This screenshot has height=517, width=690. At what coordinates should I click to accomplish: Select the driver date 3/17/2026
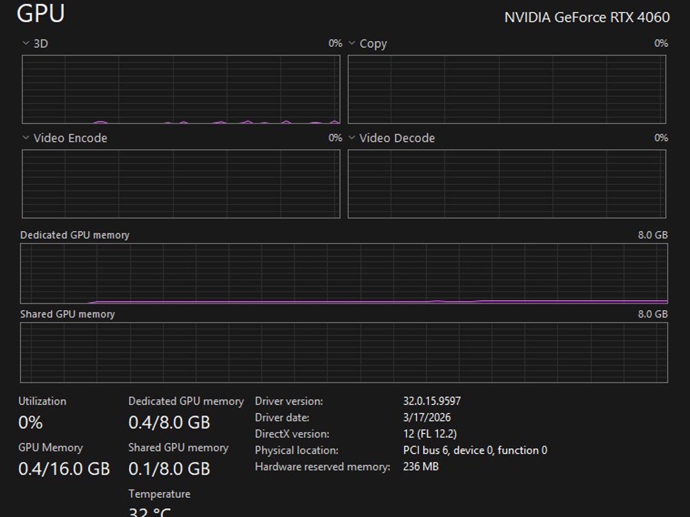click(x=427, y=417)
